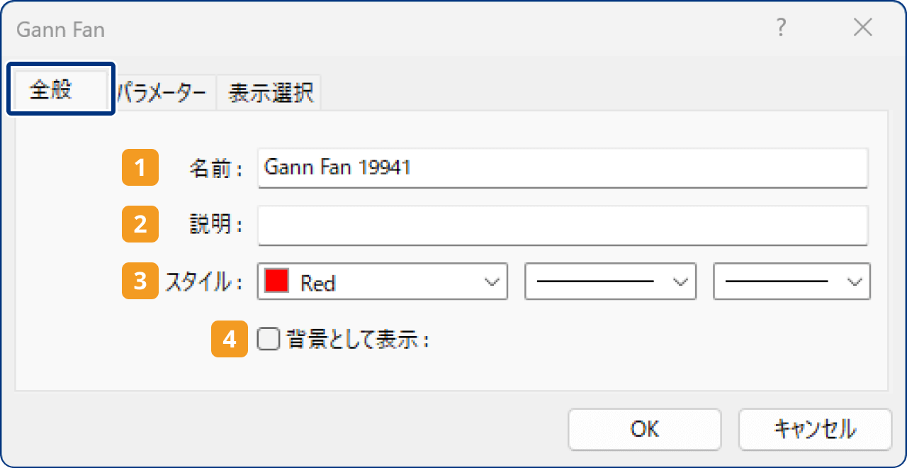Dismiss the dialog with キャンセル

click(814, 430)
